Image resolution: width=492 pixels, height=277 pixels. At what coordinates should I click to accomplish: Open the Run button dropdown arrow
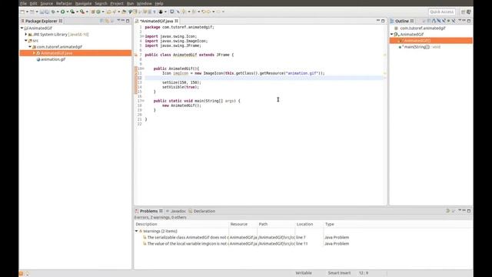pos(67,12)
